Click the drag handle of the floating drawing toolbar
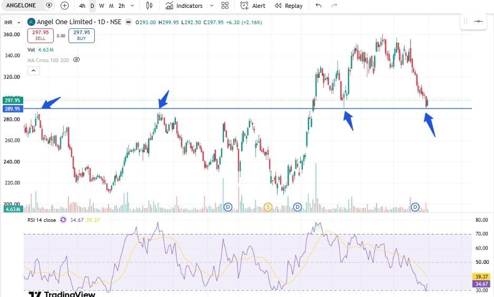The height and width of the screenshot is (297, 494). click(x=466, y=22)
